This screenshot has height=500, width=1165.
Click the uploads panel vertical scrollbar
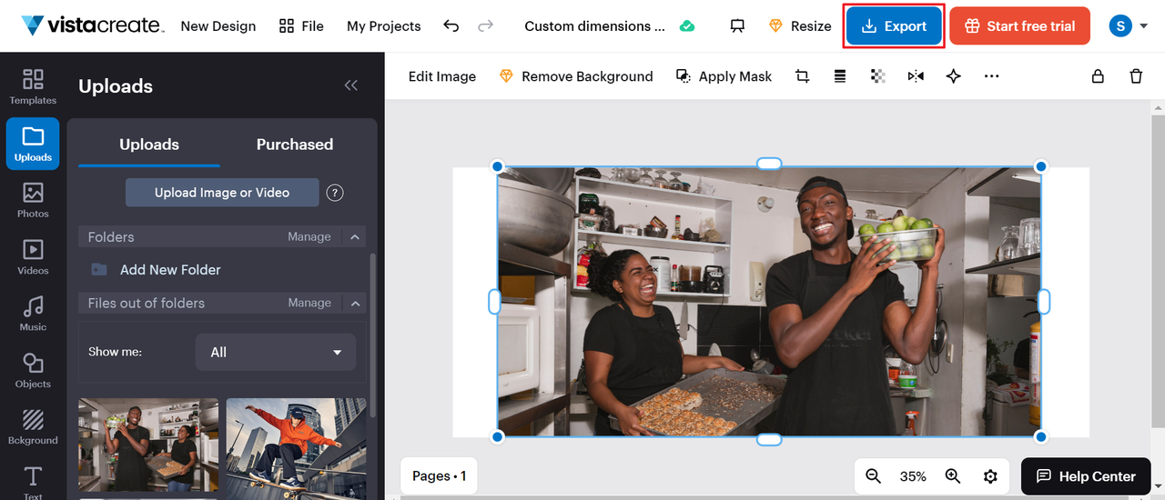371,336
